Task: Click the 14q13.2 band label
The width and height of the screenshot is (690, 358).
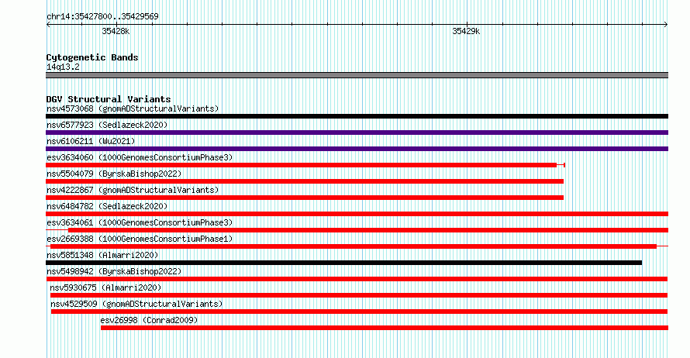Action: pos(63,67)
